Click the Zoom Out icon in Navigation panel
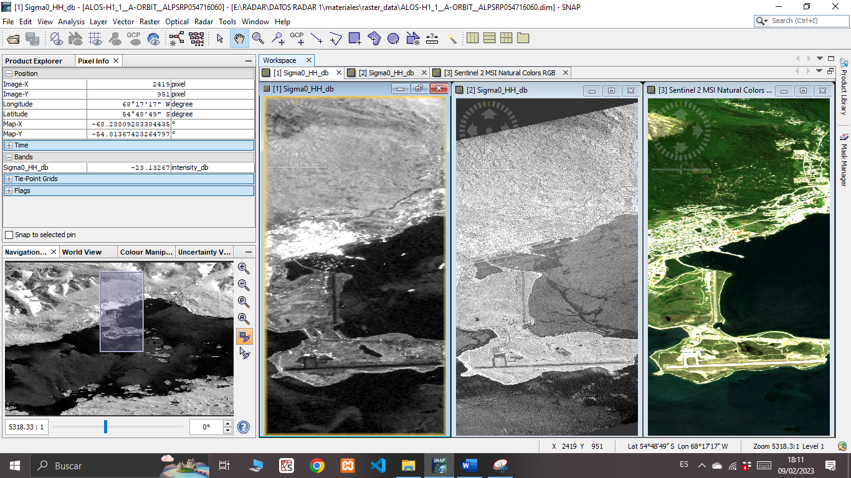This screenshot has height=478, width=851. 244,286
